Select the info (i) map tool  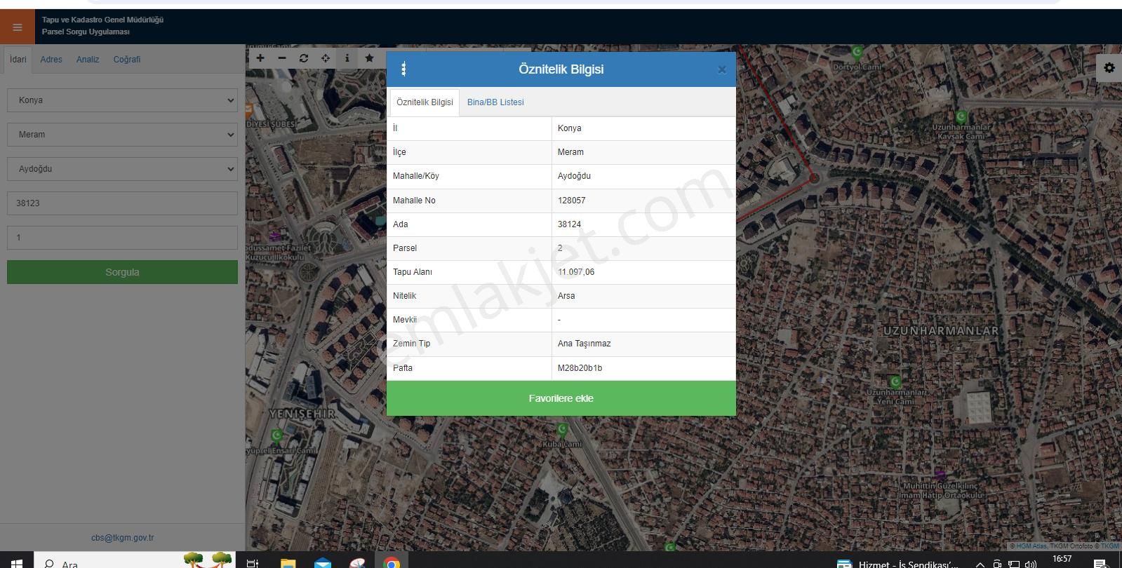[x=347, y=58]
